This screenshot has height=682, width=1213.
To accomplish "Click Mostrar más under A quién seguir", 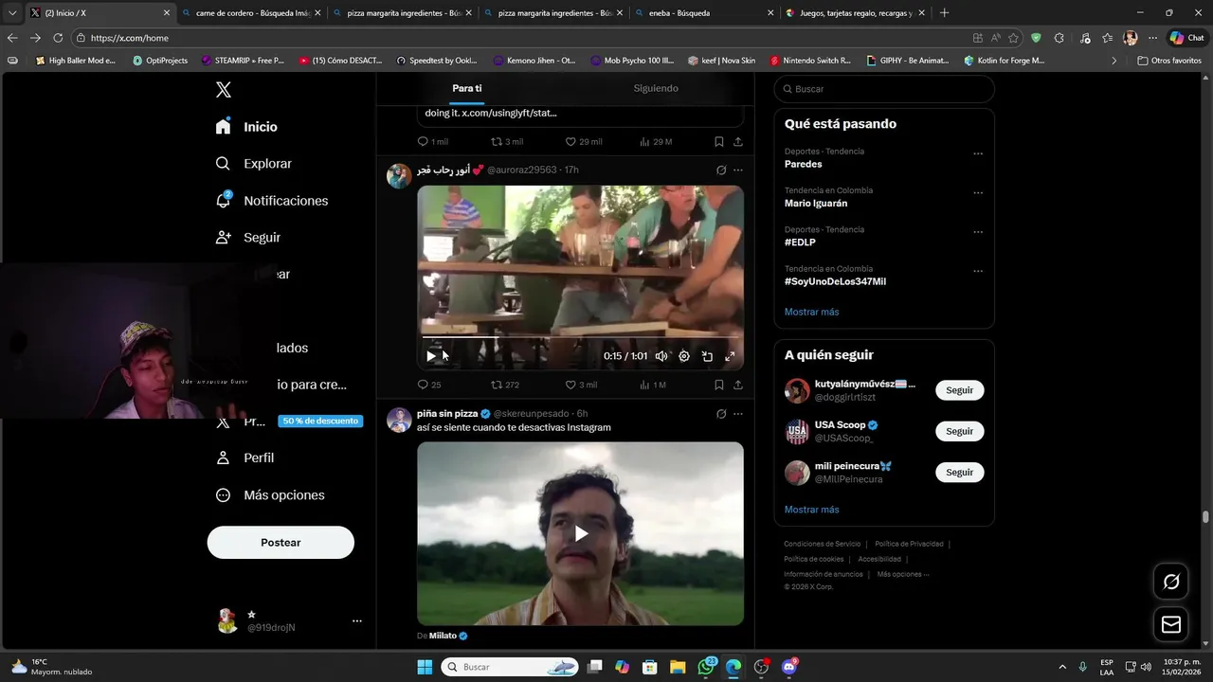I will tap(811, 510).
